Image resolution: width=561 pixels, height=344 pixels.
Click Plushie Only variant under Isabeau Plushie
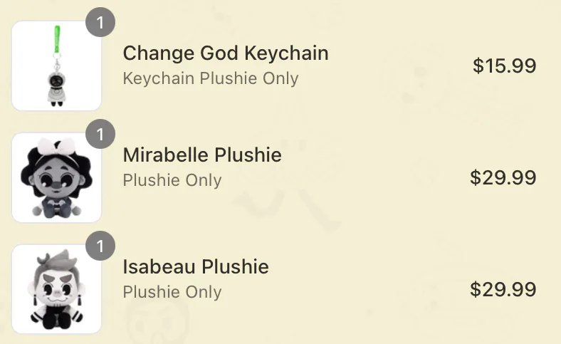[172, 292]
